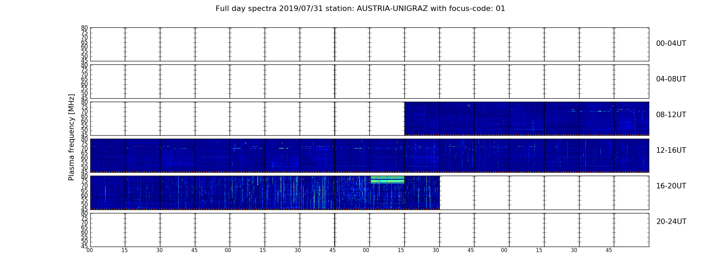Select the 20-24UT panel label

[671, 222]
